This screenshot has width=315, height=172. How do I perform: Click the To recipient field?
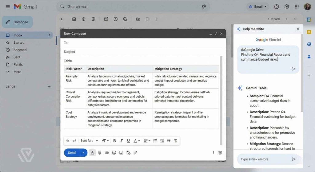[143, 43]
